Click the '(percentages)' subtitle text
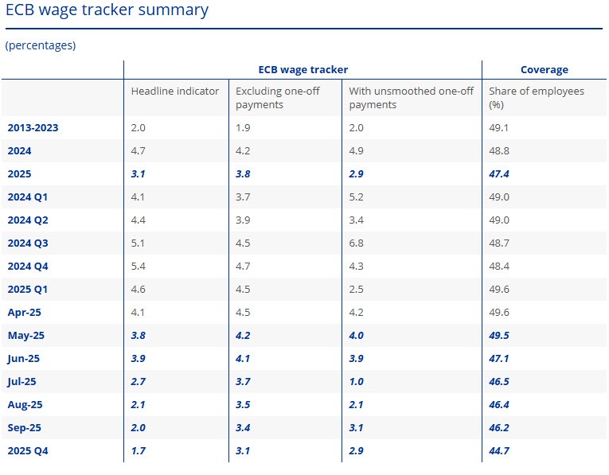This screenshot has height=475, width=609. click(x=41, y=45)
